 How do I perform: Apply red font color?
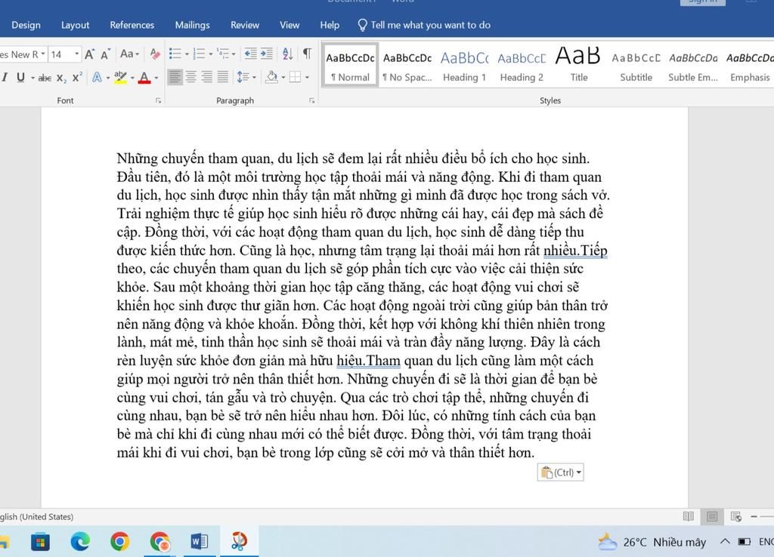tap(144, 78)
